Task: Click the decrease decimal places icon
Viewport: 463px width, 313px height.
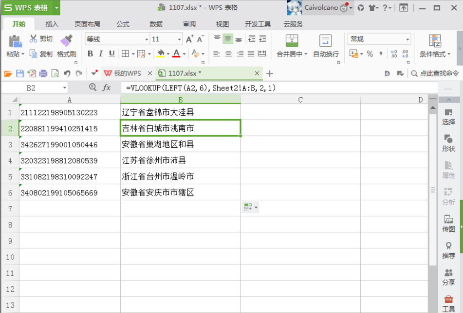Action: pyautogui.click(x=405, y=53)
